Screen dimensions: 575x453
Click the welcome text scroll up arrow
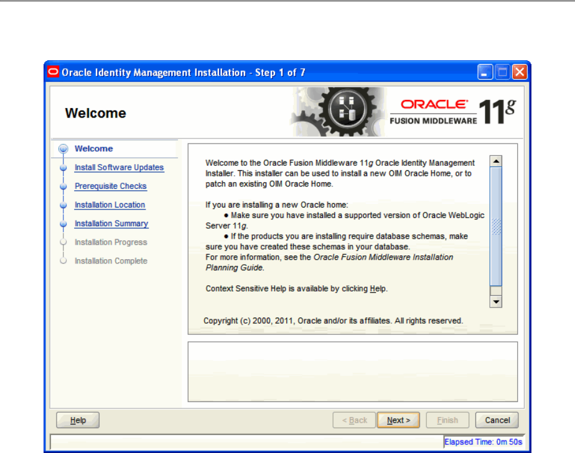(x=496, y=161)
